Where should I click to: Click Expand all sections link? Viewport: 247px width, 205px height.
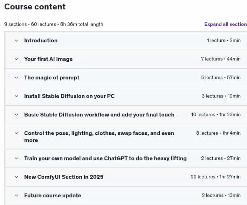(226, 24)
